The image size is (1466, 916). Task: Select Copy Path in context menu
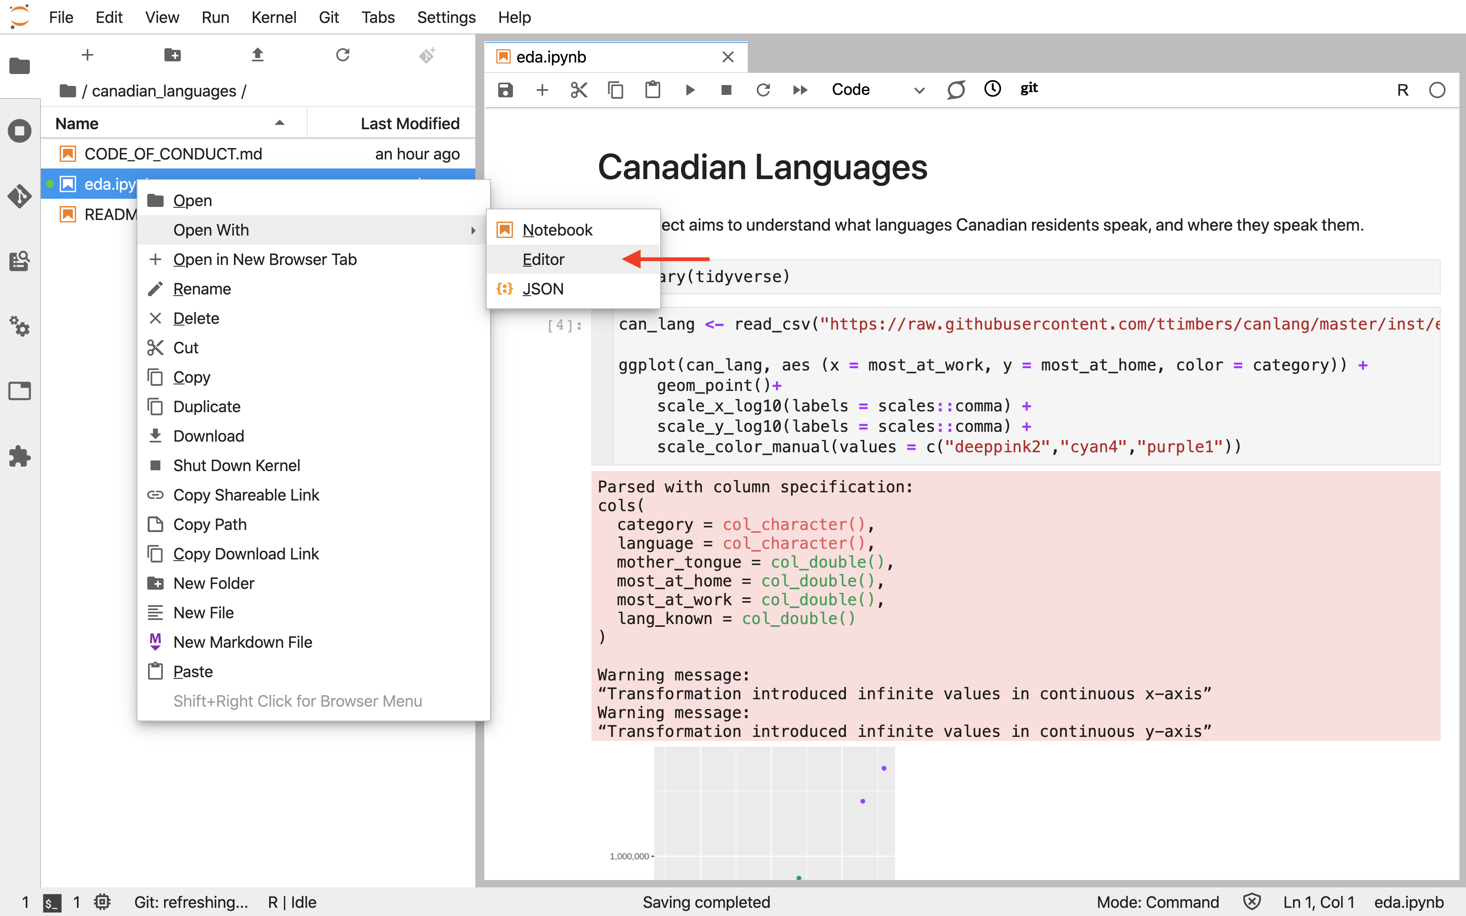[313, 524]
